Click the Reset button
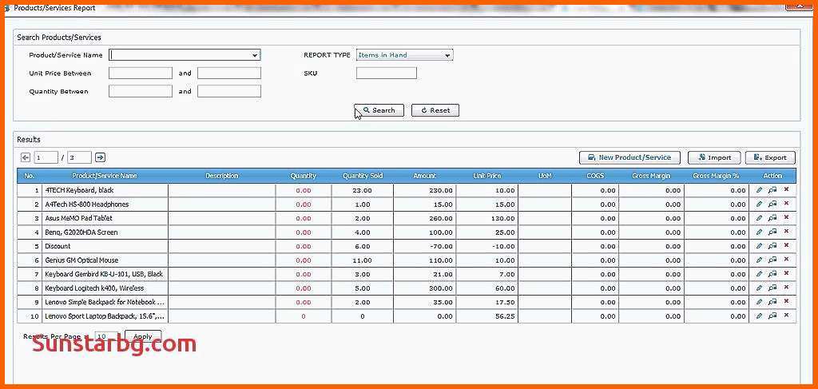This screenshot has height=389, width=818. [435, 110]
